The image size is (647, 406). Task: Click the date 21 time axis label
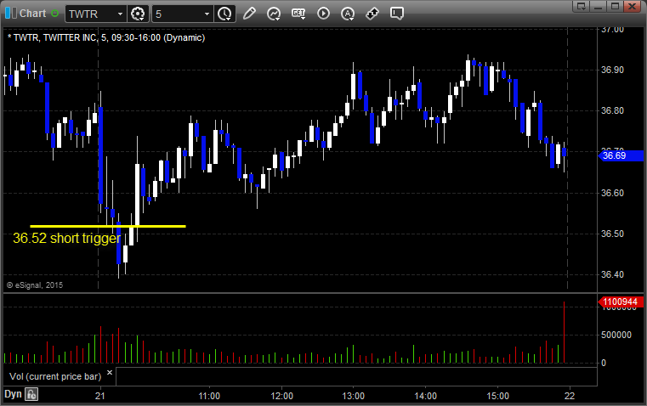tap(99, 396)
